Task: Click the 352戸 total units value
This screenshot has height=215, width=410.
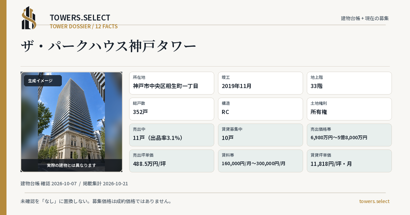Action: (x=140, y=112)
